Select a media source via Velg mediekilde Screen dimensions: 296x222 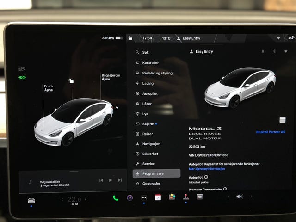(50, 182)
